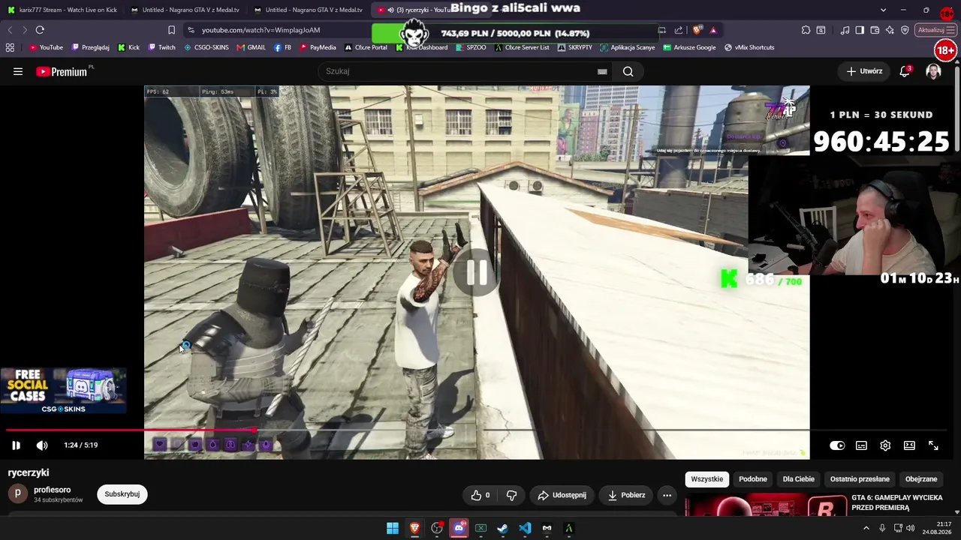Turn on subtitles in the player

point(861,445)
